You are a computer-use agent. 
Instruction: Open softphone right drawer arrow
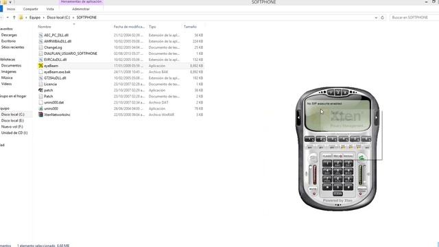point(376,117)
